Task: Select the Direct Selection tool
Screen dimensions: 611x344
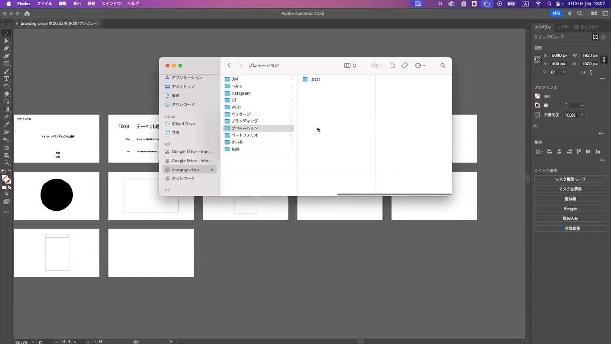Action: [6, 41]
